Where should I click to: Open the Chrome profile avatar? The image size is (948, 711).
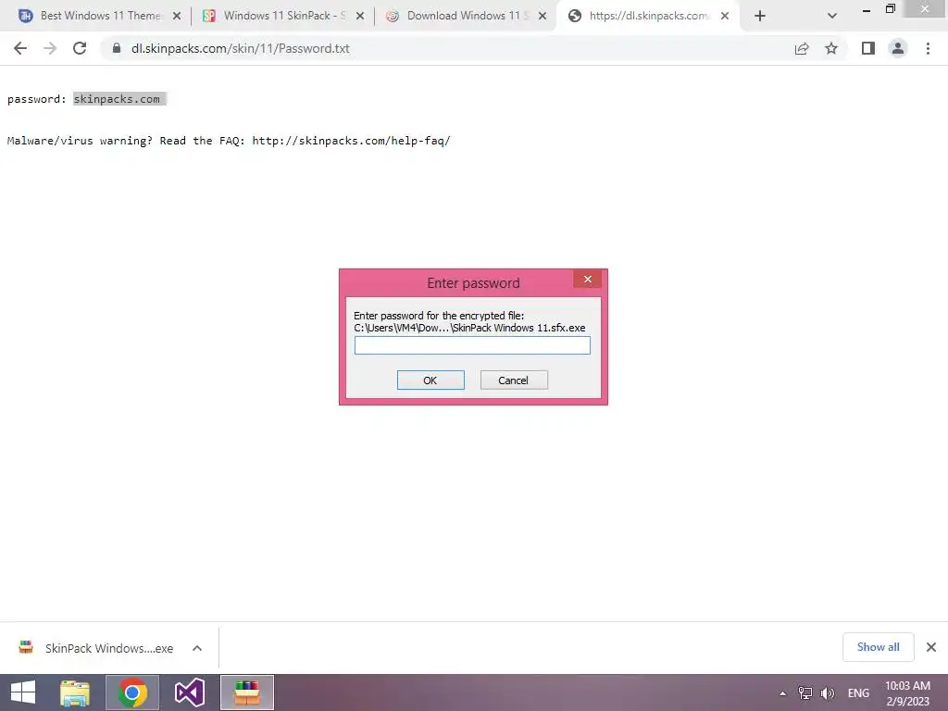[x=898, y=48]
